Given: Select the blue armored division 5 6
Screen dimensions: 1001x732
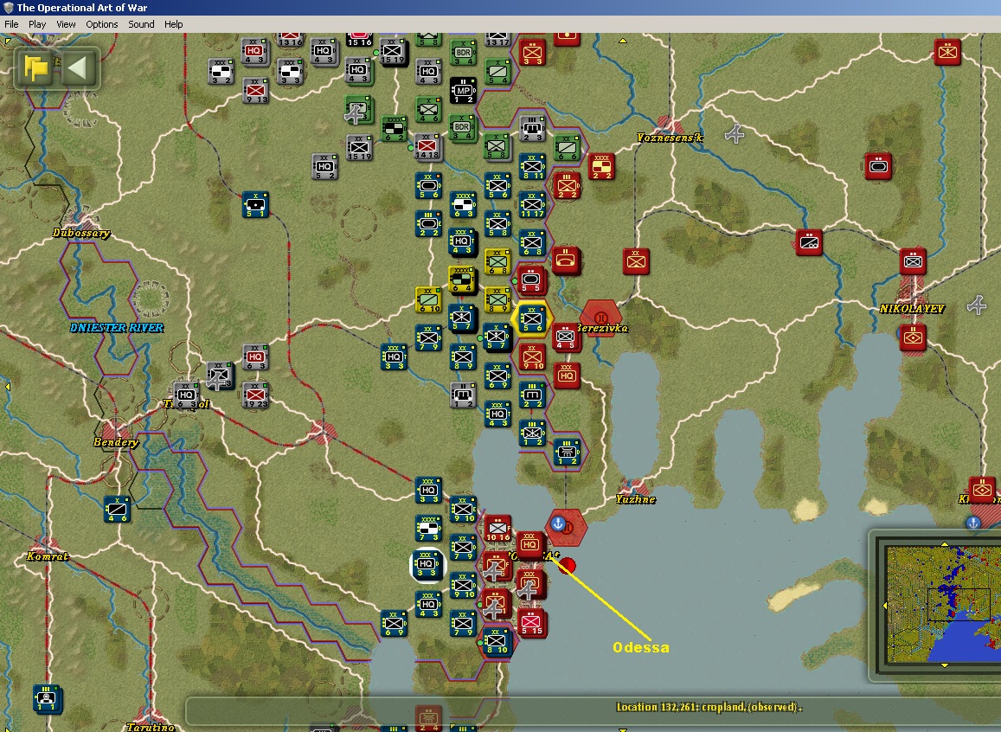Looking at the screenshot, I should click(x=428, y=185).
